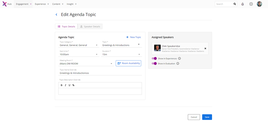Open the Engagement menu
This screenshot has width=268, height=129.
tap(24, 4)
